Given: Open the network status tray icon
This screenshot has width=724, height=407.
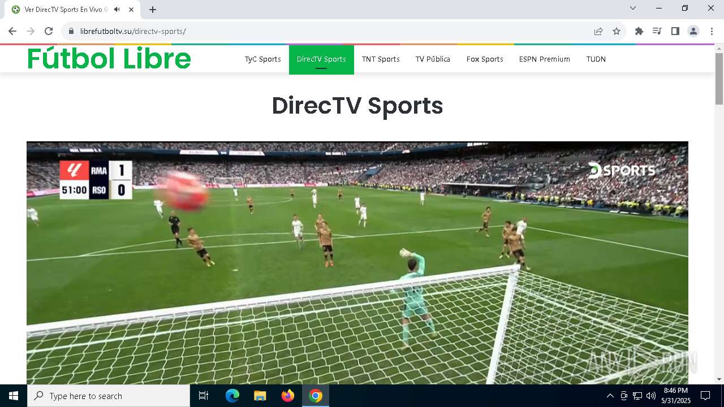Looking at the screenshot, I should click(637, 396).
